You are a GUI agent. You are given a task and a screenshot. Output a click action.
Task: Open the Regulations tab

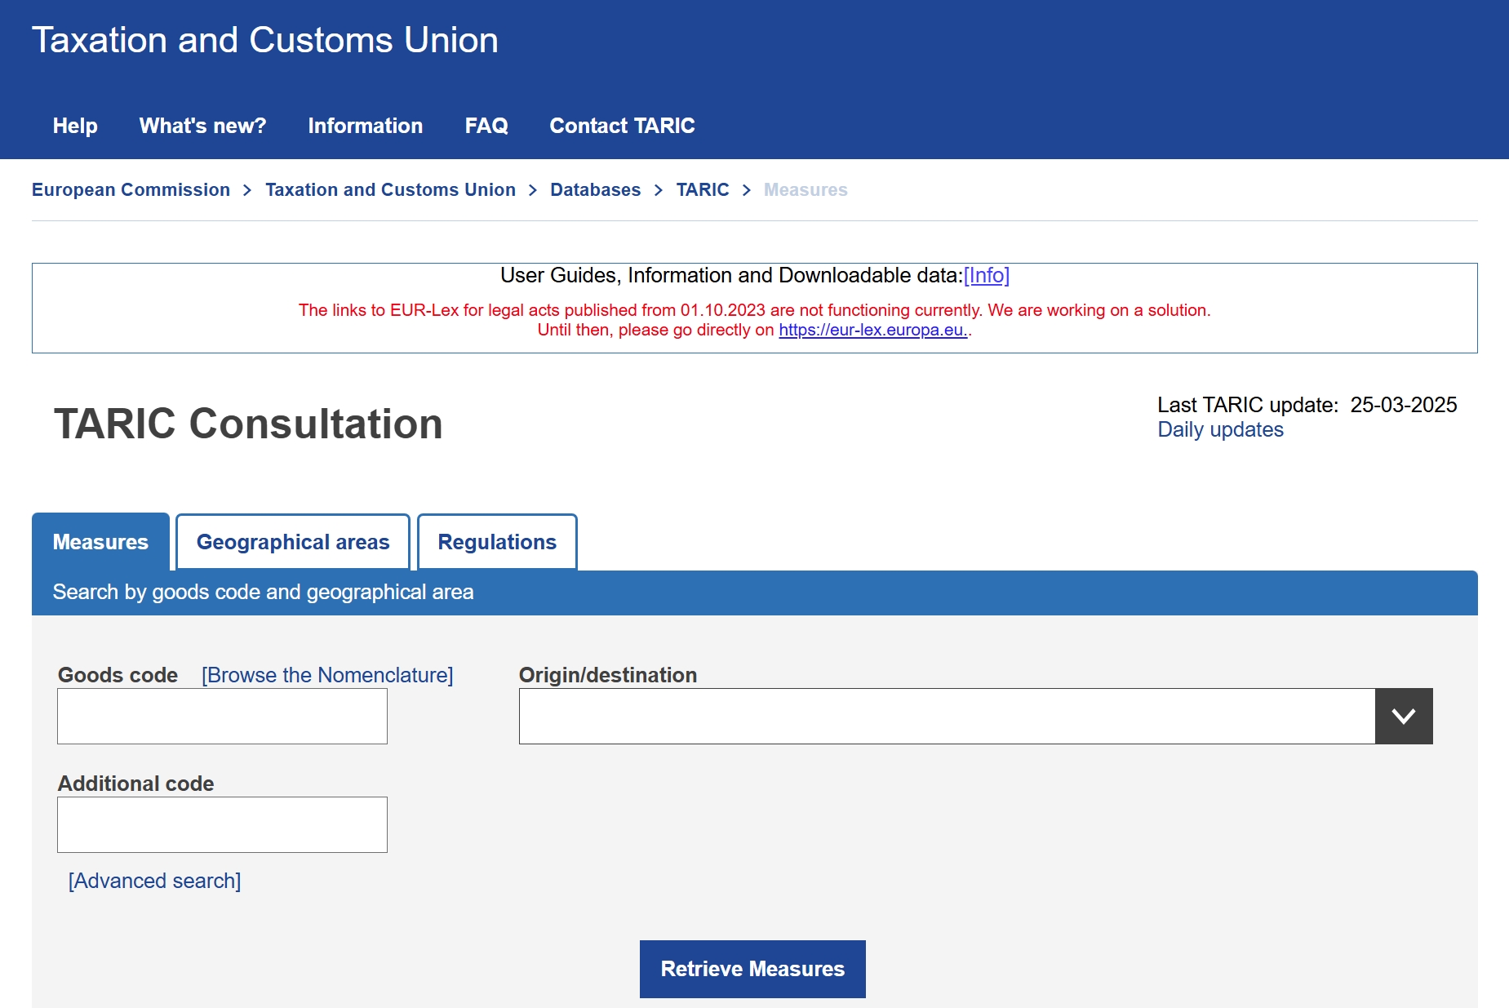[497, 542]
